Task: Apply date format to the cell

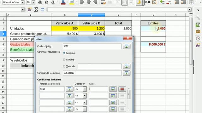Action: (x=154, y=2)
